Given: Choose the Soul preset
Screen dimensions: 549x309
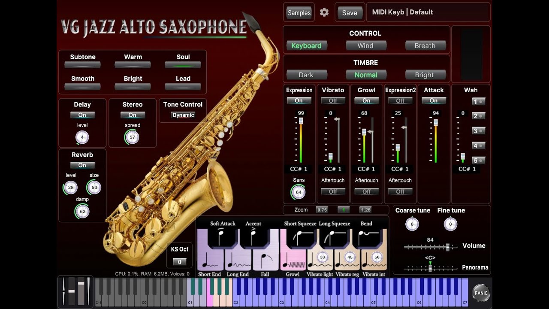Looking at the screenshot, I should pos(183,65).
